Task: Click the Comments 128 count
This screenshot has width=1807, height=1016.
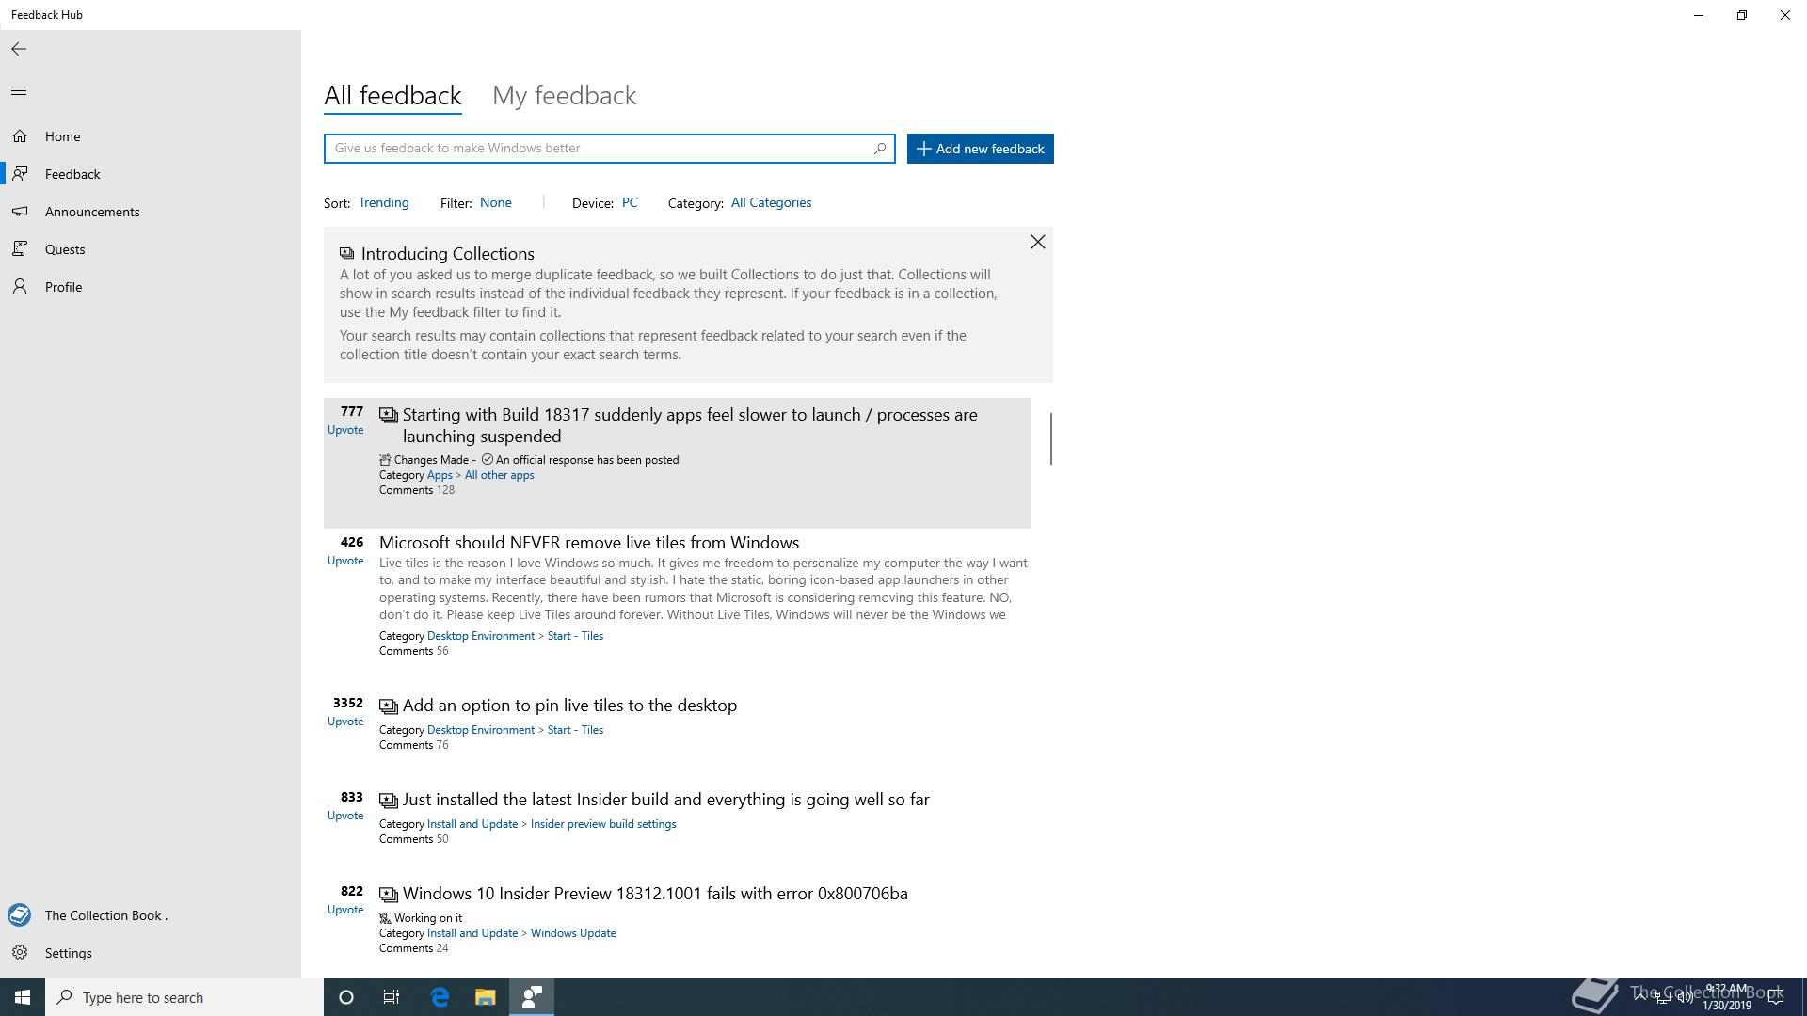Action: [417, 490]
